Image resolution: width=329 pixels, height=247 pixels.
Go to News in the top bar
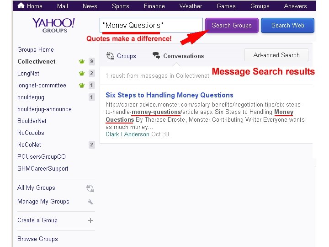point(90,6)
